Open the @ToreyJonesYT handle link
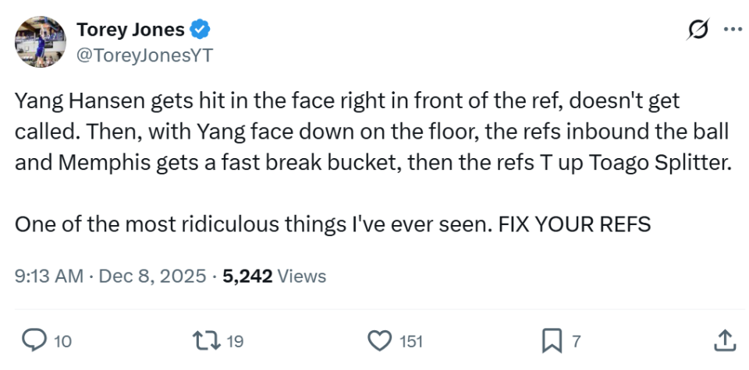749x370 pixels. (144, 55)
